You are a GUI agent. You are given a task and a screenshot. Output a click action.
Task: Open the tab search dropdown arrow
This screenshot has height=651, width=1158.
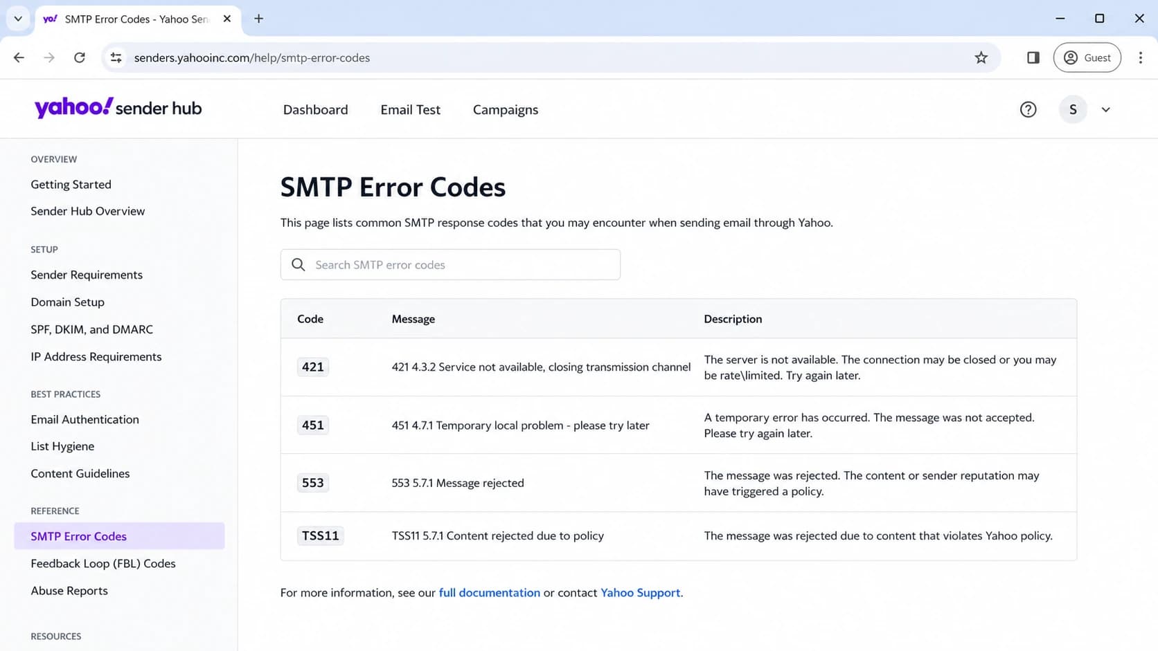point(18,19)
